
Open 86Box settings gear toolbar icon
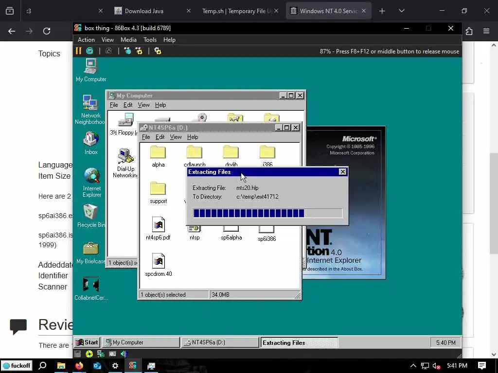coord(158,51)
